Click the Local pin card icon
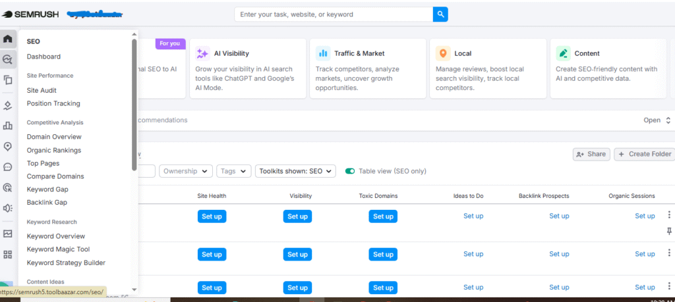Screen dimensions: 675x302 [443, 53]
